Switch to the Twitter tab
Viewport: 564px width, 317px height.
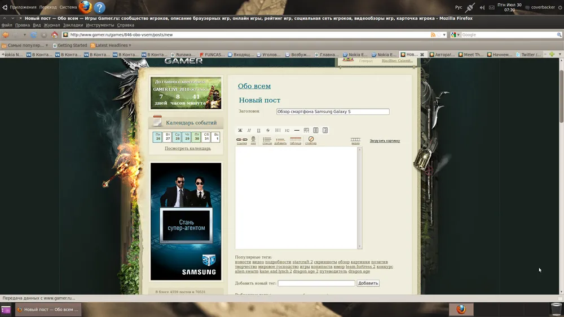coord(528,55)
